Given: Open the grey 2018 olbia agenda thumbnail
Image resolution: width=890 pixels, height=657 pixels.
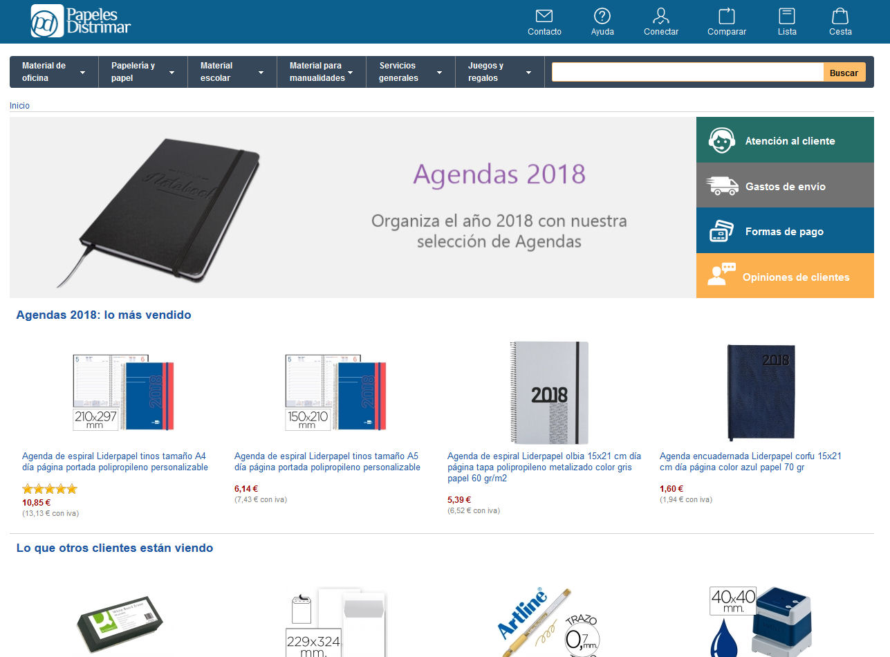Looking at the screenshot, I should click(549, 393).
